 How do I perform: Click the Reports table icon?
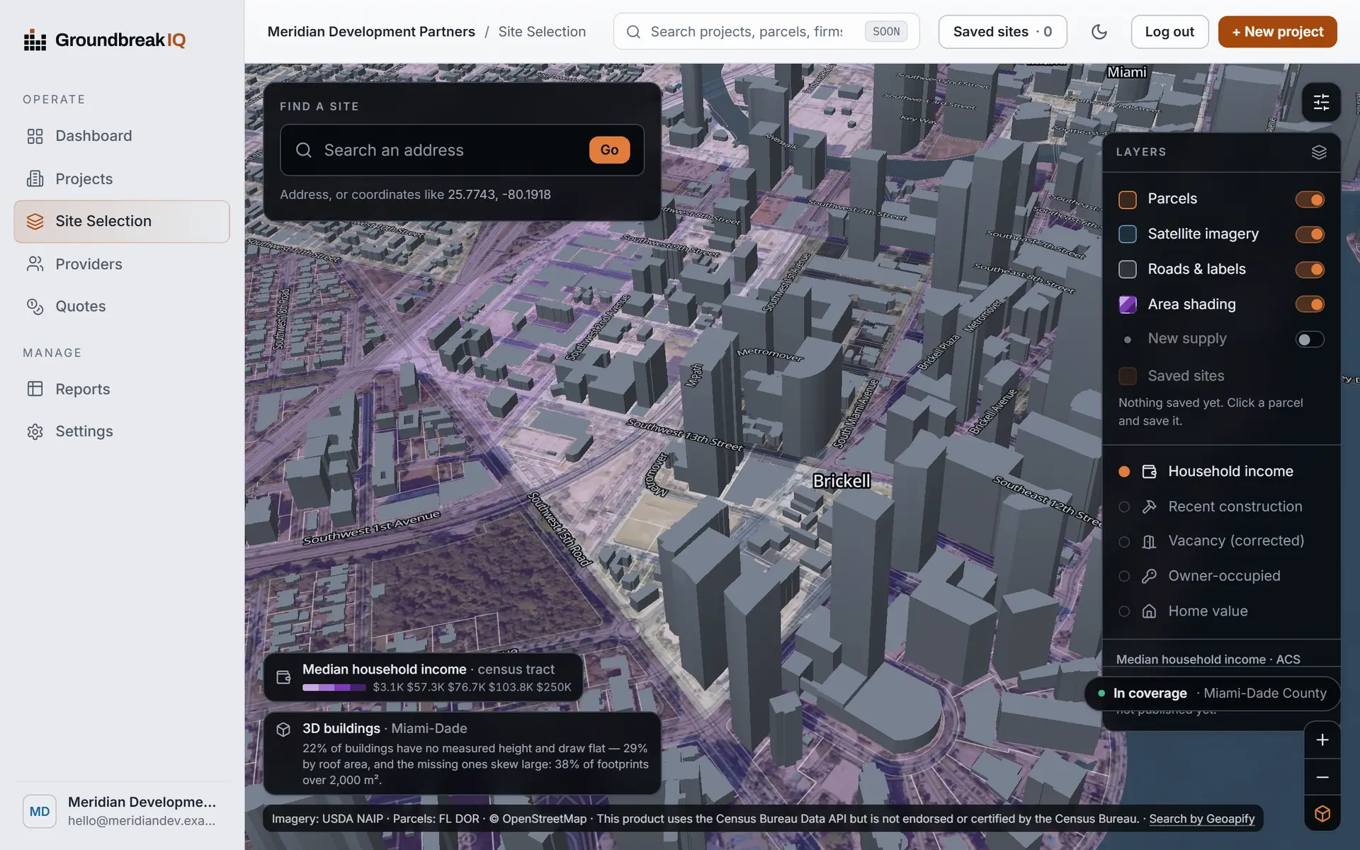(35, 389)
